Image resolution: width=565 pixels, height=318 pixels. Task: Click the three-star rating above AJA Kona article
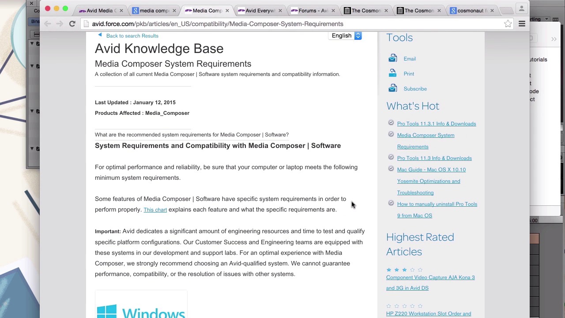pyautogui.click(x=404, y=269)
